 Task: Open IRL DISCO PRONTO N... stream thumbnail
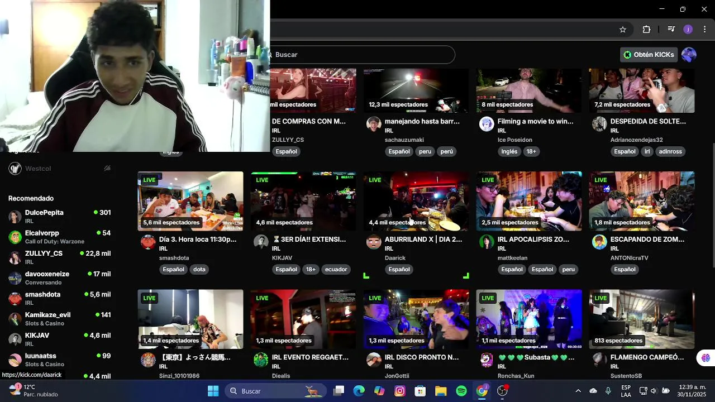click(x=416, y=319)
